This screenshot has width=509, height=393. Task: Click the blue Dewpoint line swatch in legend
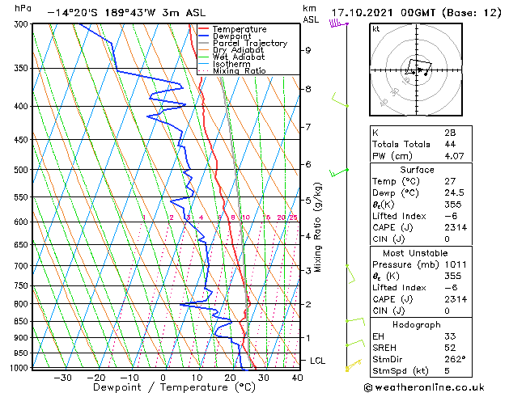click(203, 36)
